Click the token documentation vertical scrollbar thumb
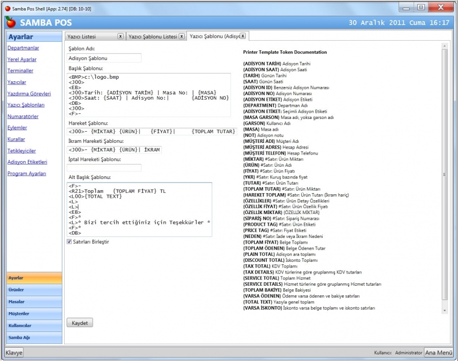 coord(445,174)
